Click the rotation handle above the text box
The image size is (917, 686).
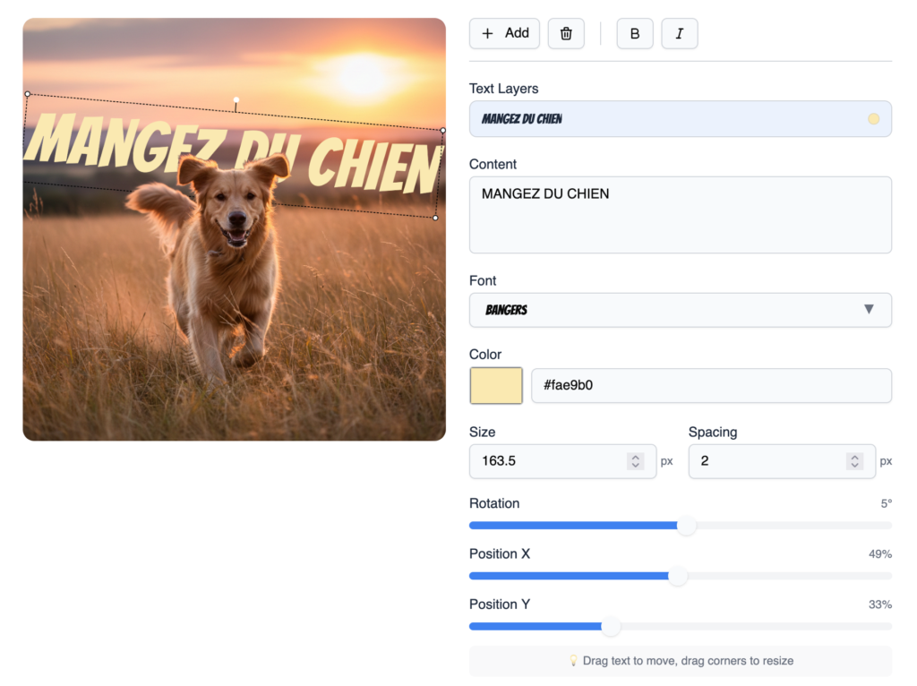(236, 100)
